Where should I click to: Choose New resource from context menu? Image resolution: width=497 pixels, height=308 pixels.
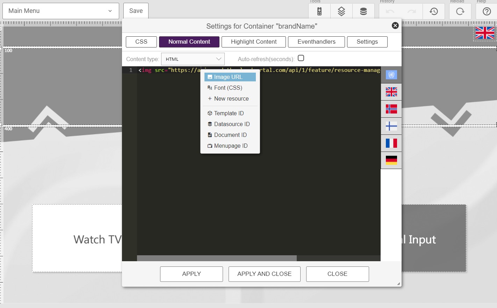pos(230,98)
